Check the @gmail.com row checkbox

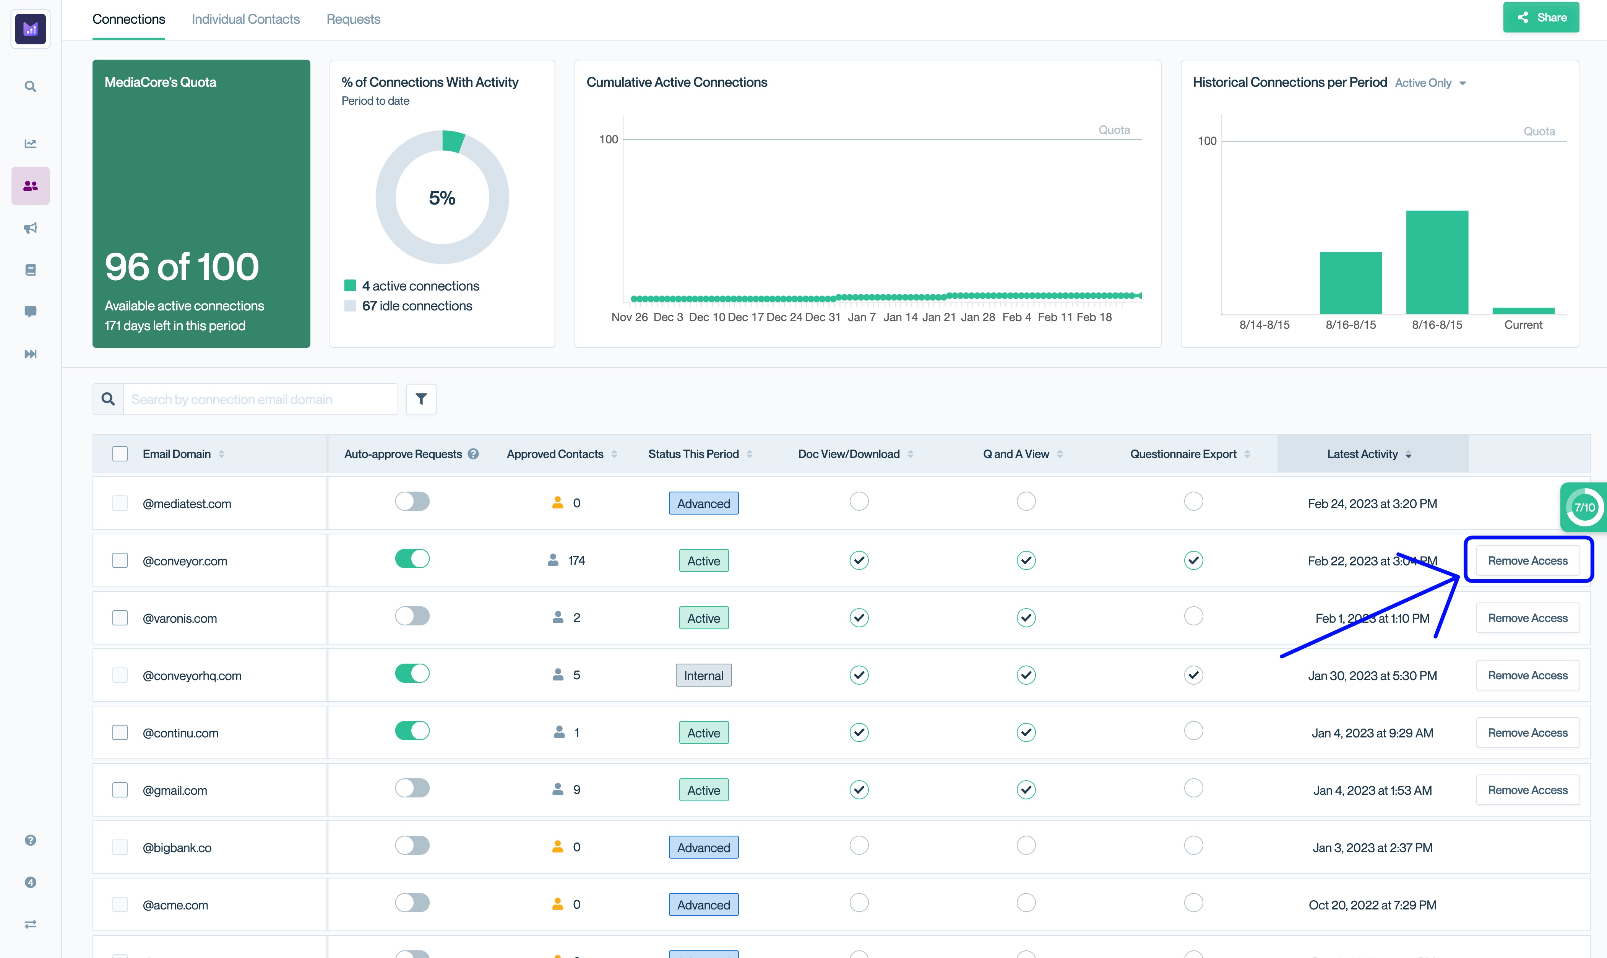click(120, 789)
